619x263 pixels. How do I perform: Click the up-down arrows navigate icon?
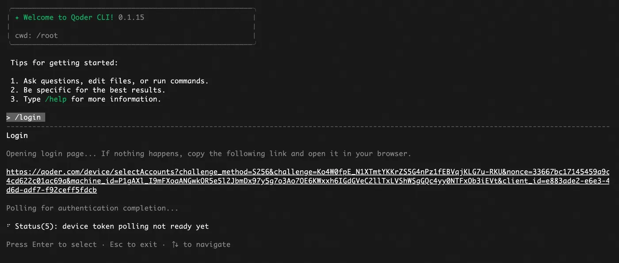(175, 244)
